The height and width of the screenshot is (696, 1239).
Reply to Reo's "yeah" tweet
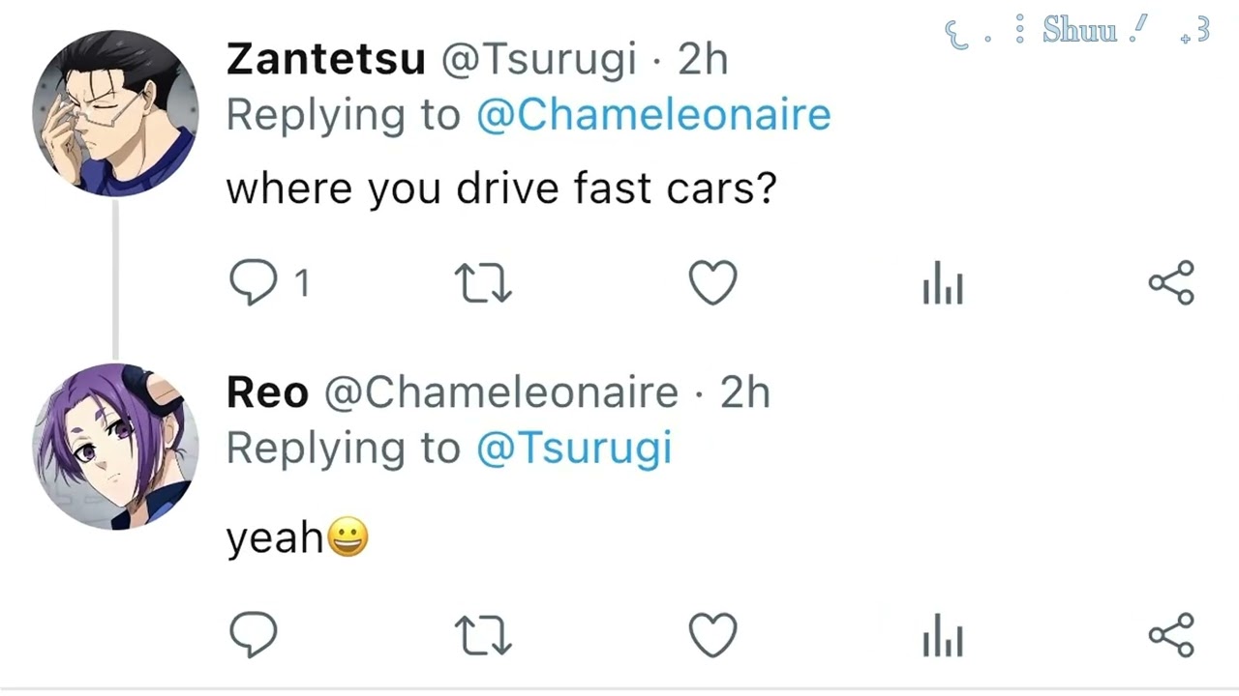pos(254,635)
